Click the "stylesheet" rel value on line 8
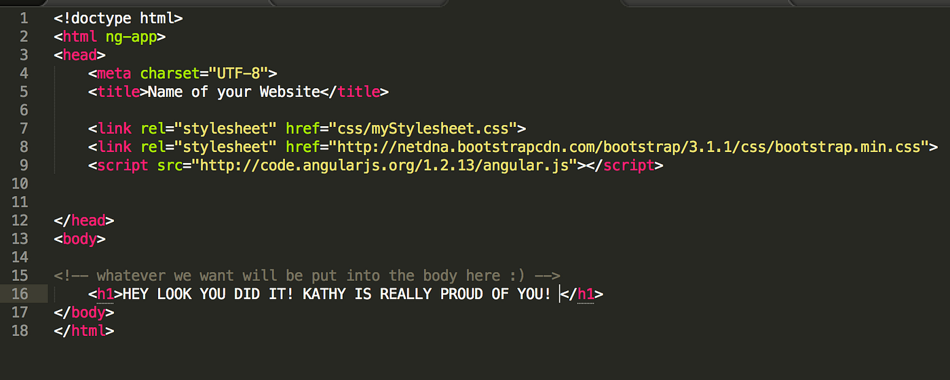Viewport: 950px width, 380px height. click(x=225, y=147)
